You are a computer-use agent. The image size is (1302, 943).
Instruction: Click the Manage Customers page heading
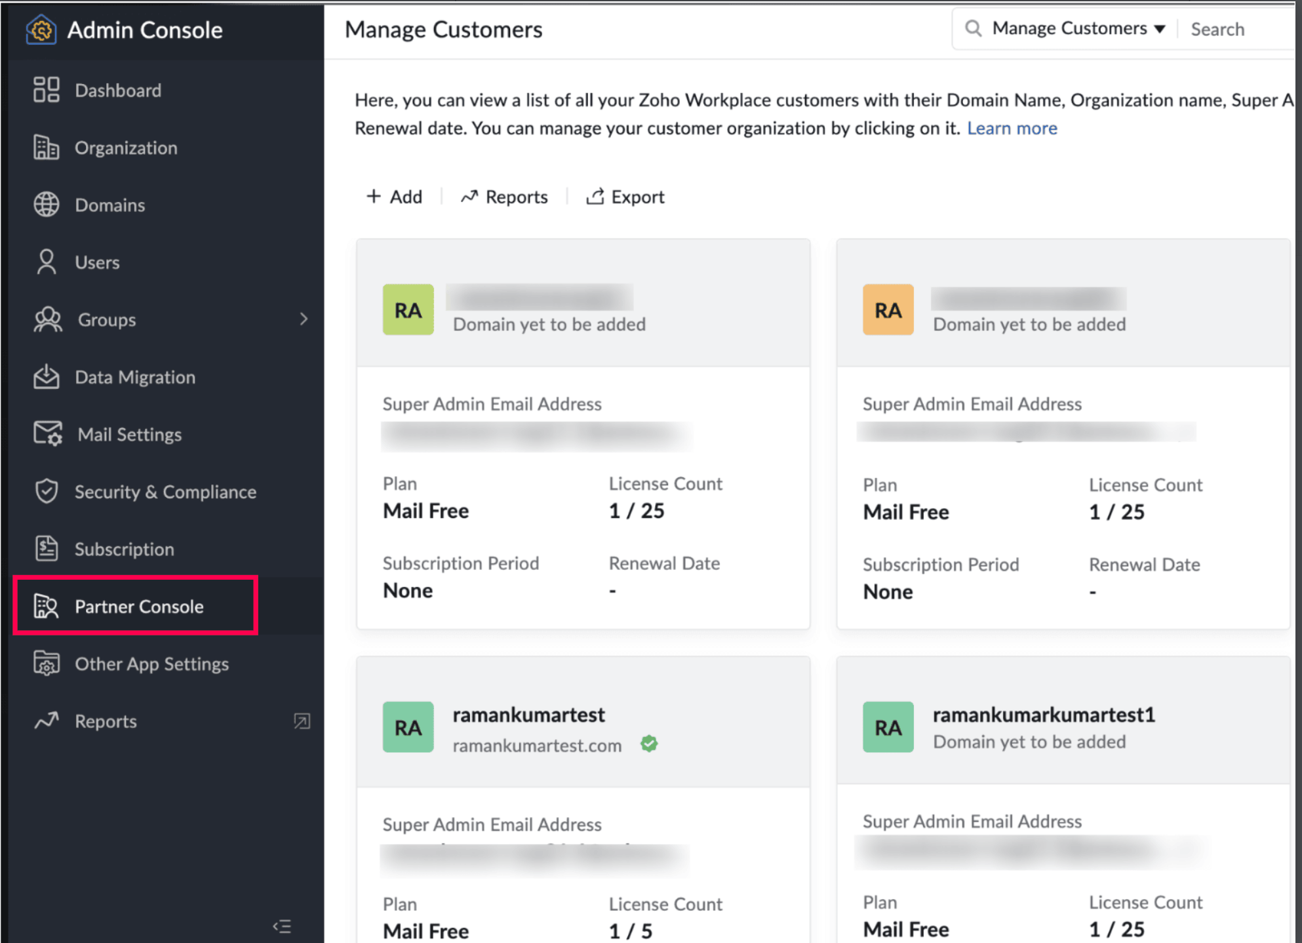click(443, 29)
